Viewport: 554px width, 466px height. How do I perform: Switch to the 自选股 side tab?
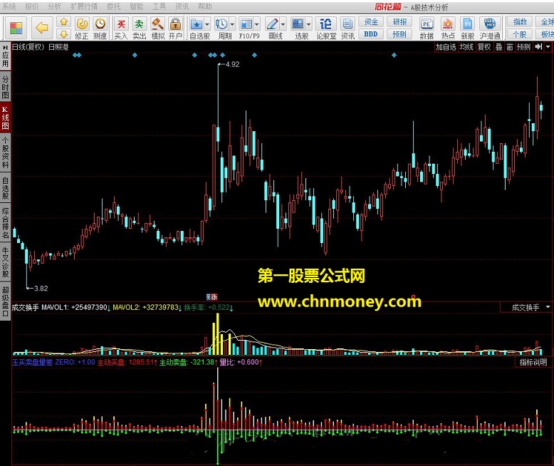click(5, 187)
